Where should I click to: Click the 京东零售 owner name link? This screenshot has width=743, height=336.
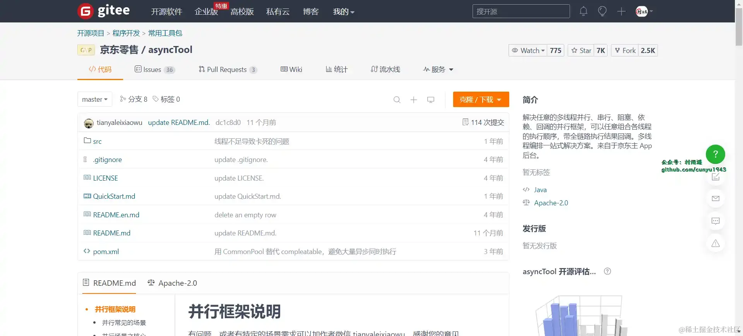tap(119, 50)
